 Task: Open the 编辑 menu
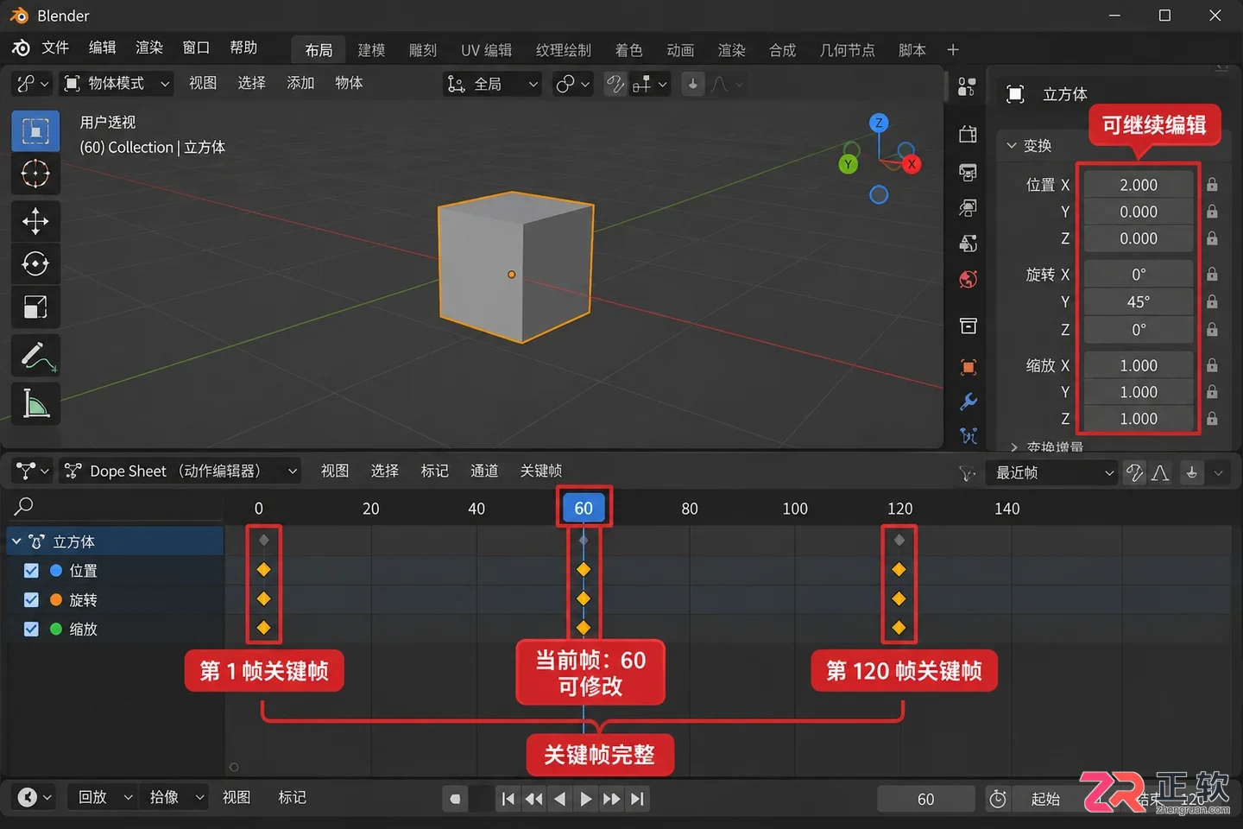pyautogui.click(x=102, y=47)
